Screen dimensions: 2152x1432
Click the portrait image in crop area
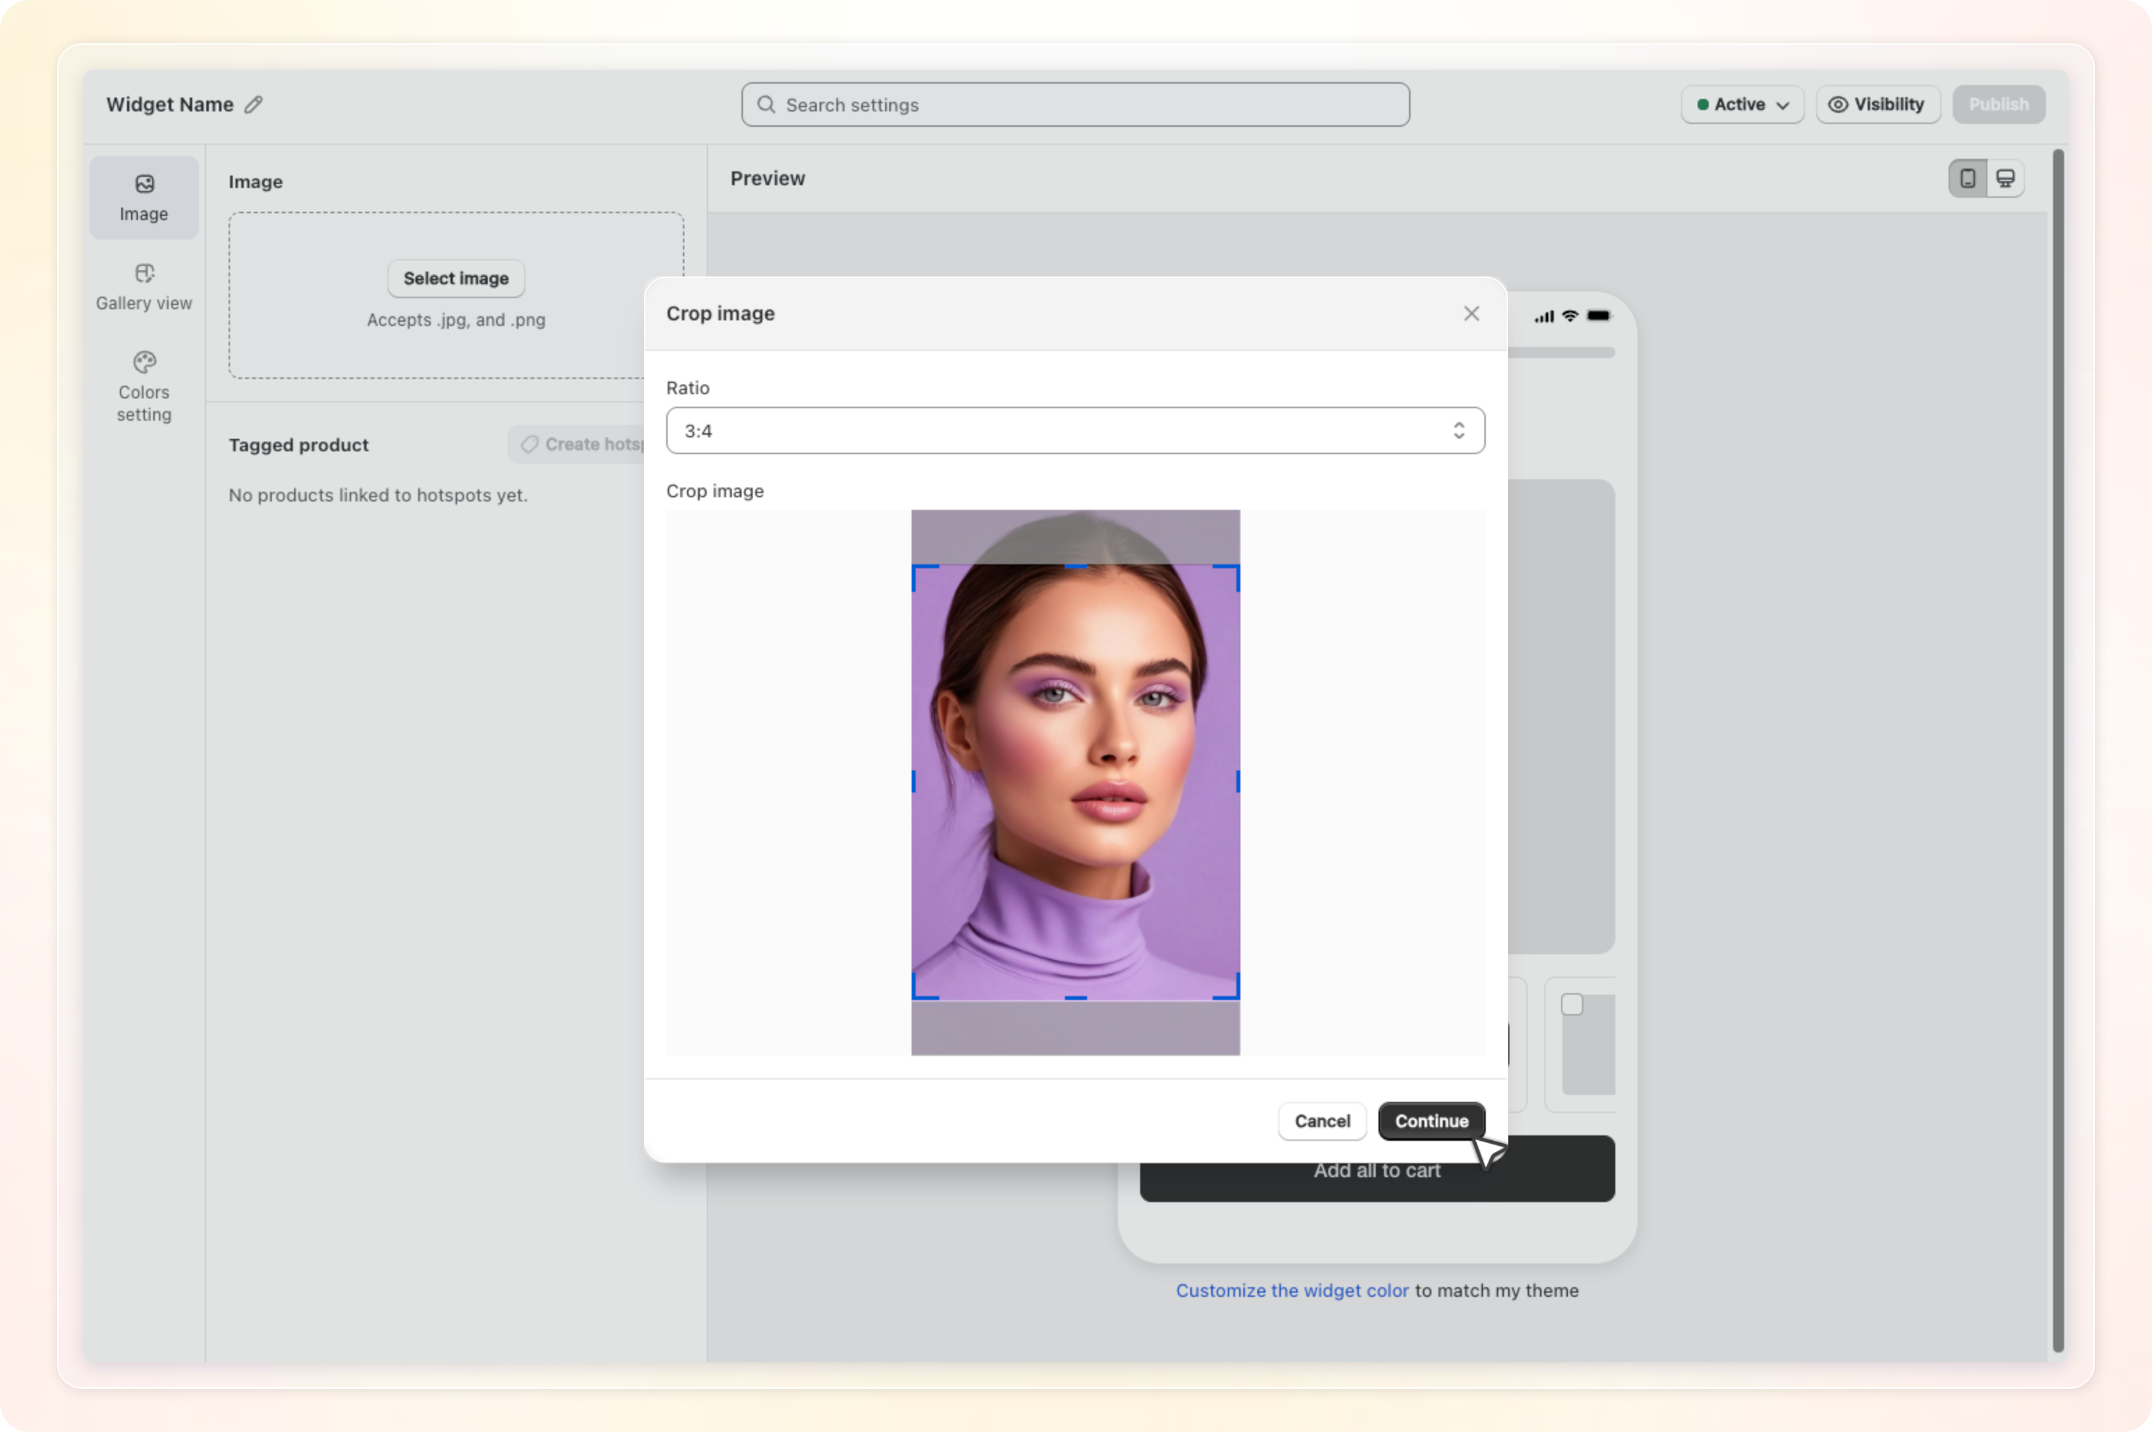tap(1075, 781)
